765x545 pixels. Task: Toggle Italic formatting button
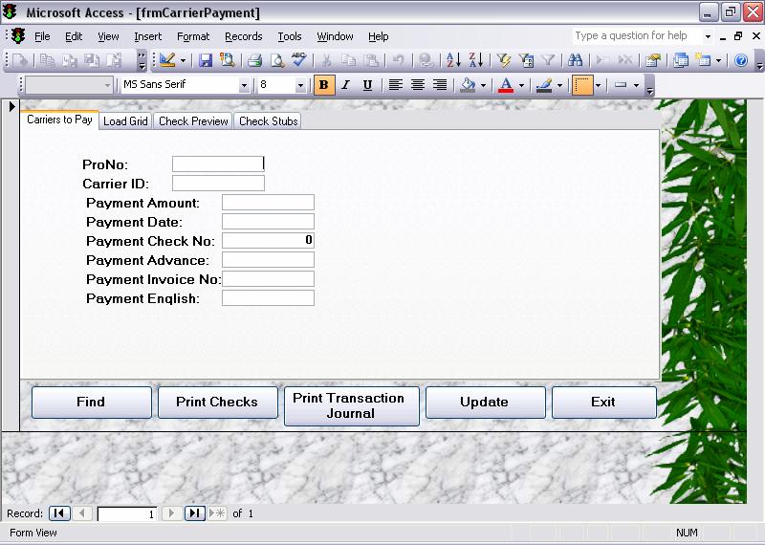(345, 85)
